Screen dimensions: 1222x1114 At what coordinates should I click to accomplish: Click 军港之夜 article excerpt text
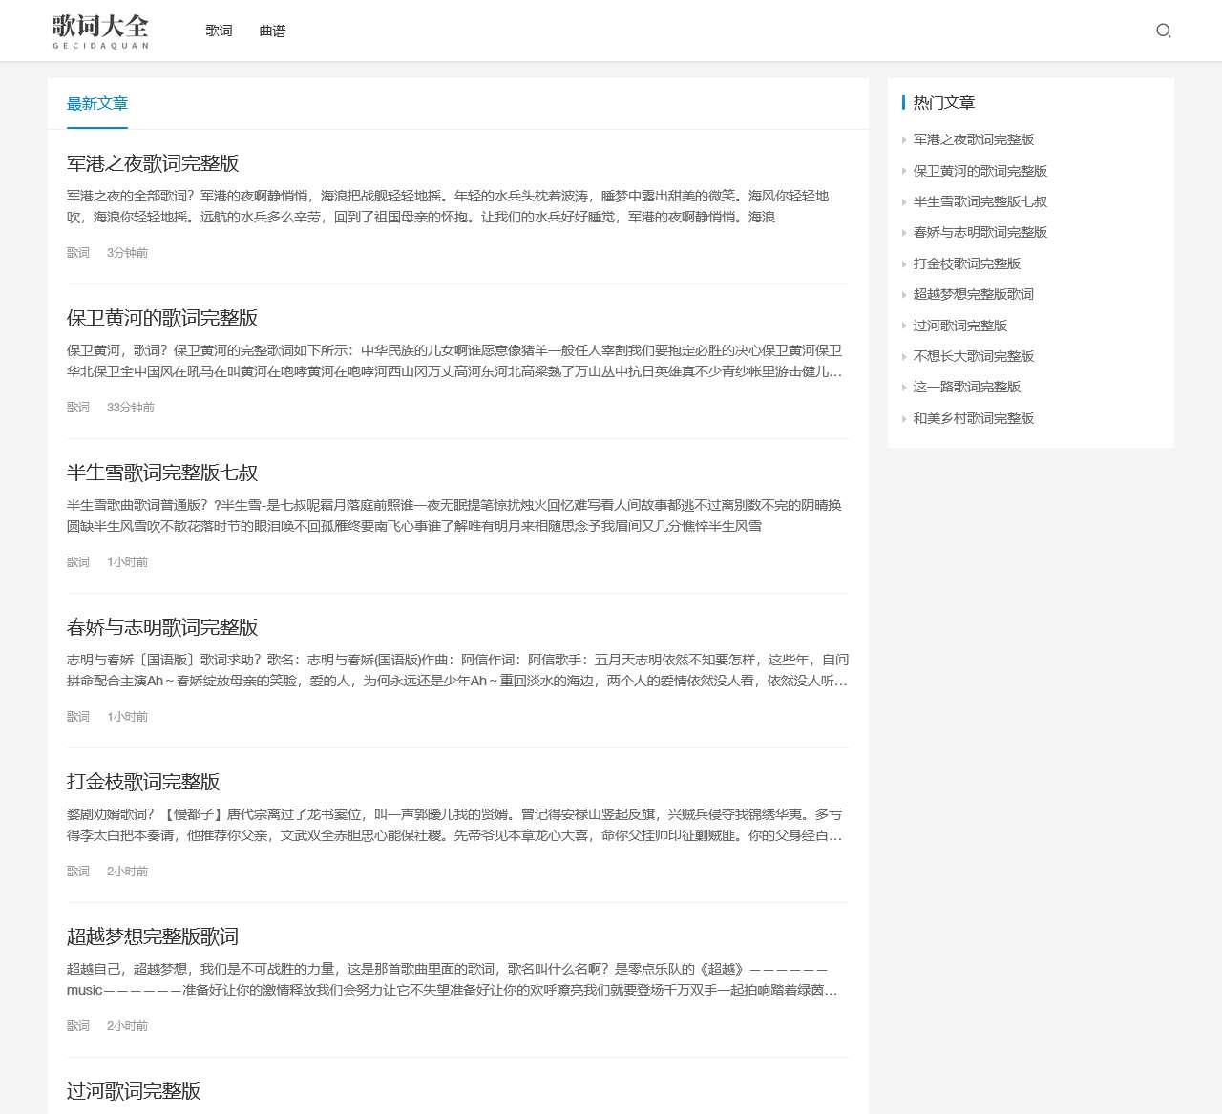448,206
